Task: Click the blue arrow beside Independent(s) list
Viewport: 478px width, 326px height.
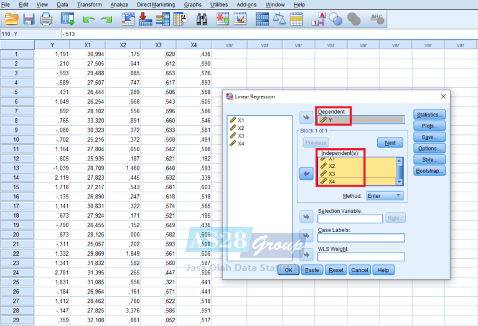Action: tap(306, 174)
